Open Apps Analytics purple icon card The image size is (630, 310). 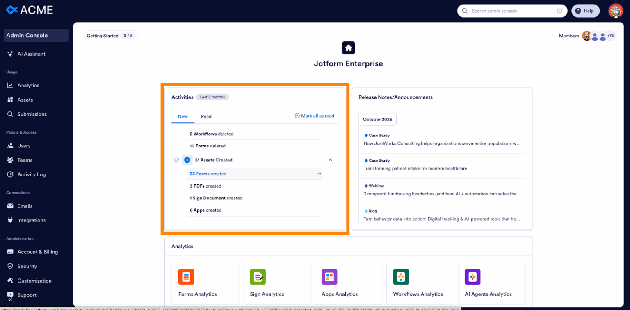click(348, 283)
